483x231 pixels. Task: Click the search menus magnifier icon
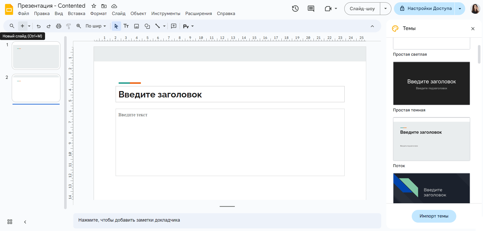[12, 26]
